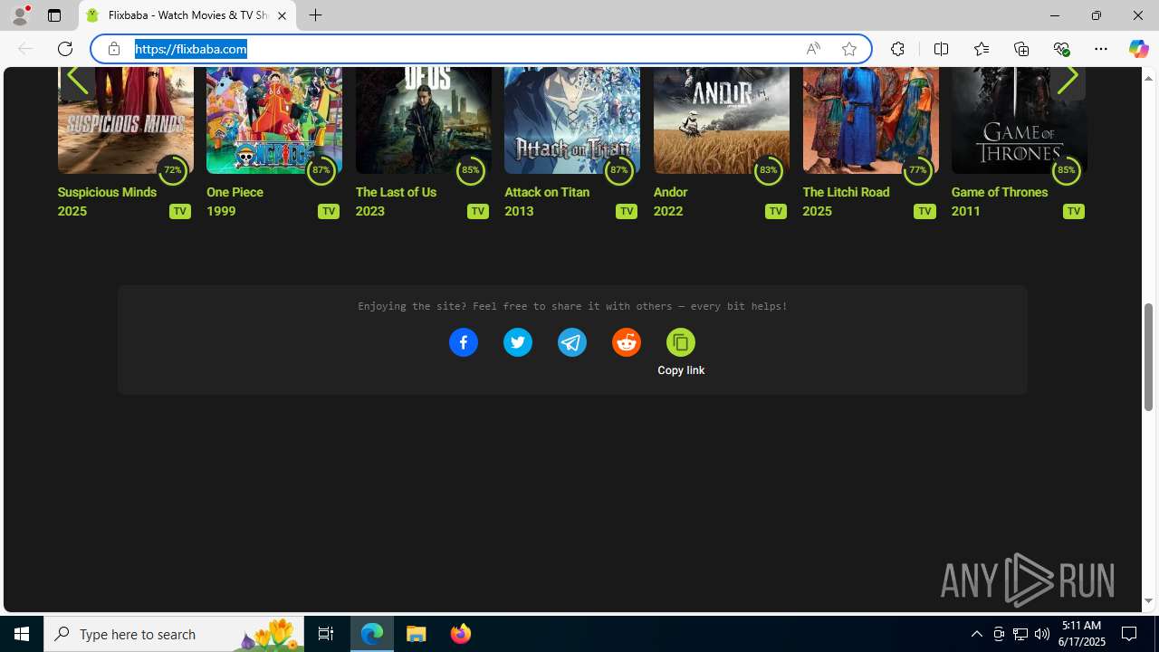Open the Favorites list

pos(981,49)
